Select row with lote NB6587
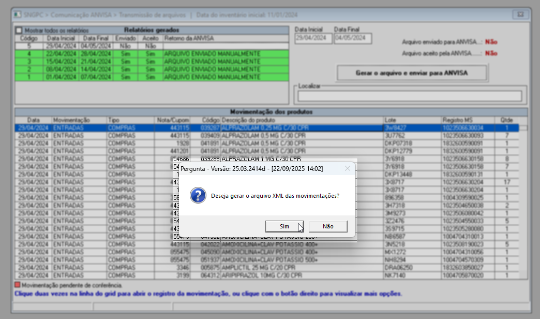The height and width of the screenshot is (319, 540). 267,237
